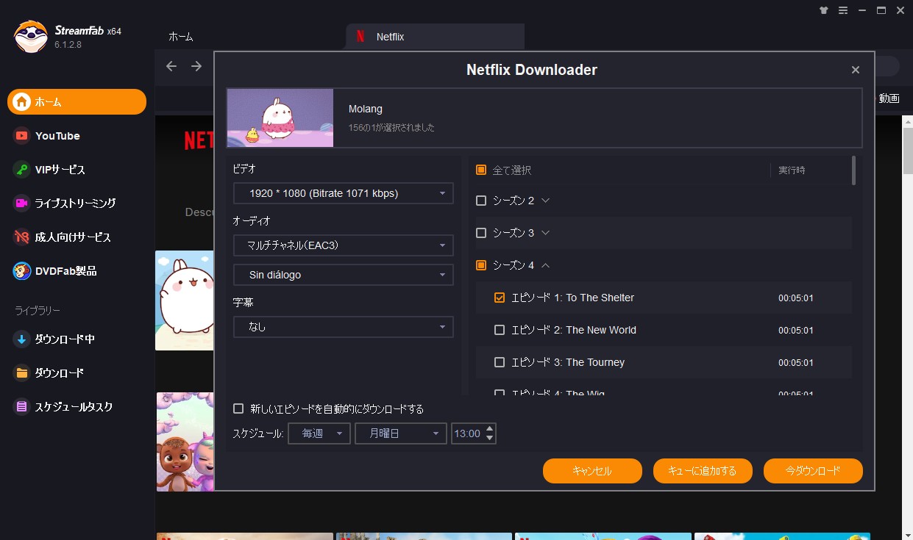Open ライブストリーミング camera icon
Viewport: 913px width, 540px height.
[x=21, y=204]
